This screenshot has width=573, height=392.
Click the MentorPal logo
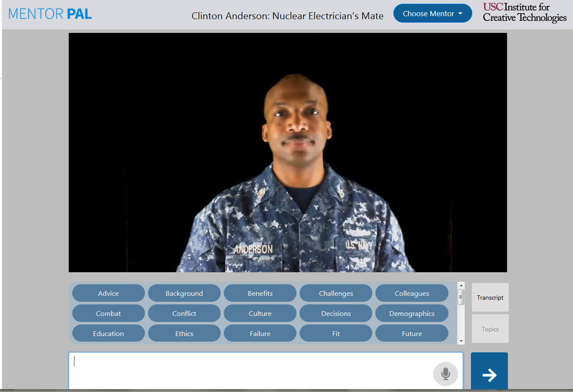coord(50,14)
